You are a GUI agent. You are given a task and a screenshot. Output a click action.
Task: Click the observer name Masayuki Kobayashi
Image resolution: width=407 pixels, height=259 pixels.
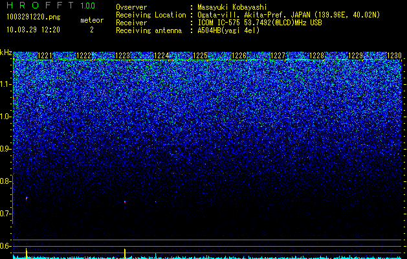[232, 8]
